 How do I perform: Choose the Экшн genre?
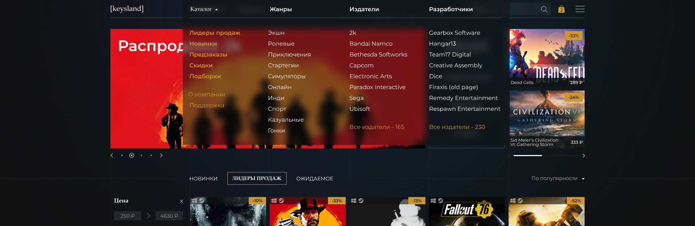(x=276, y=33)
